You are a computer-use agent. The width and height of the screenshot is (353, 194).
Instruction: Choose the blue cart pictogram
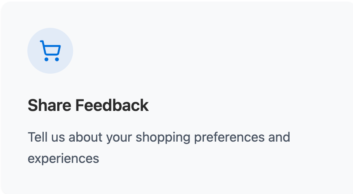50,51
